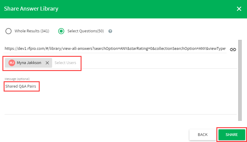Click the MJ avatar on the user chip

pos(12,63)
